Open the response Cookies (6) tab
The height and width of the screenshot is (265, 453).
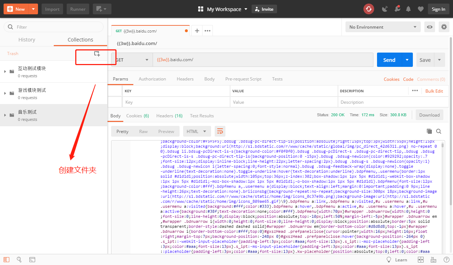pos(138,116)
